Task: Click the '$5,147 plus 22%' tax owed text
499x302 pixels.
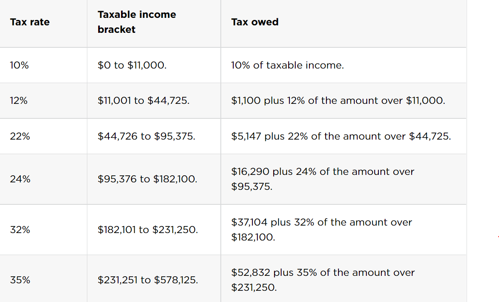Action: point(341,136)
